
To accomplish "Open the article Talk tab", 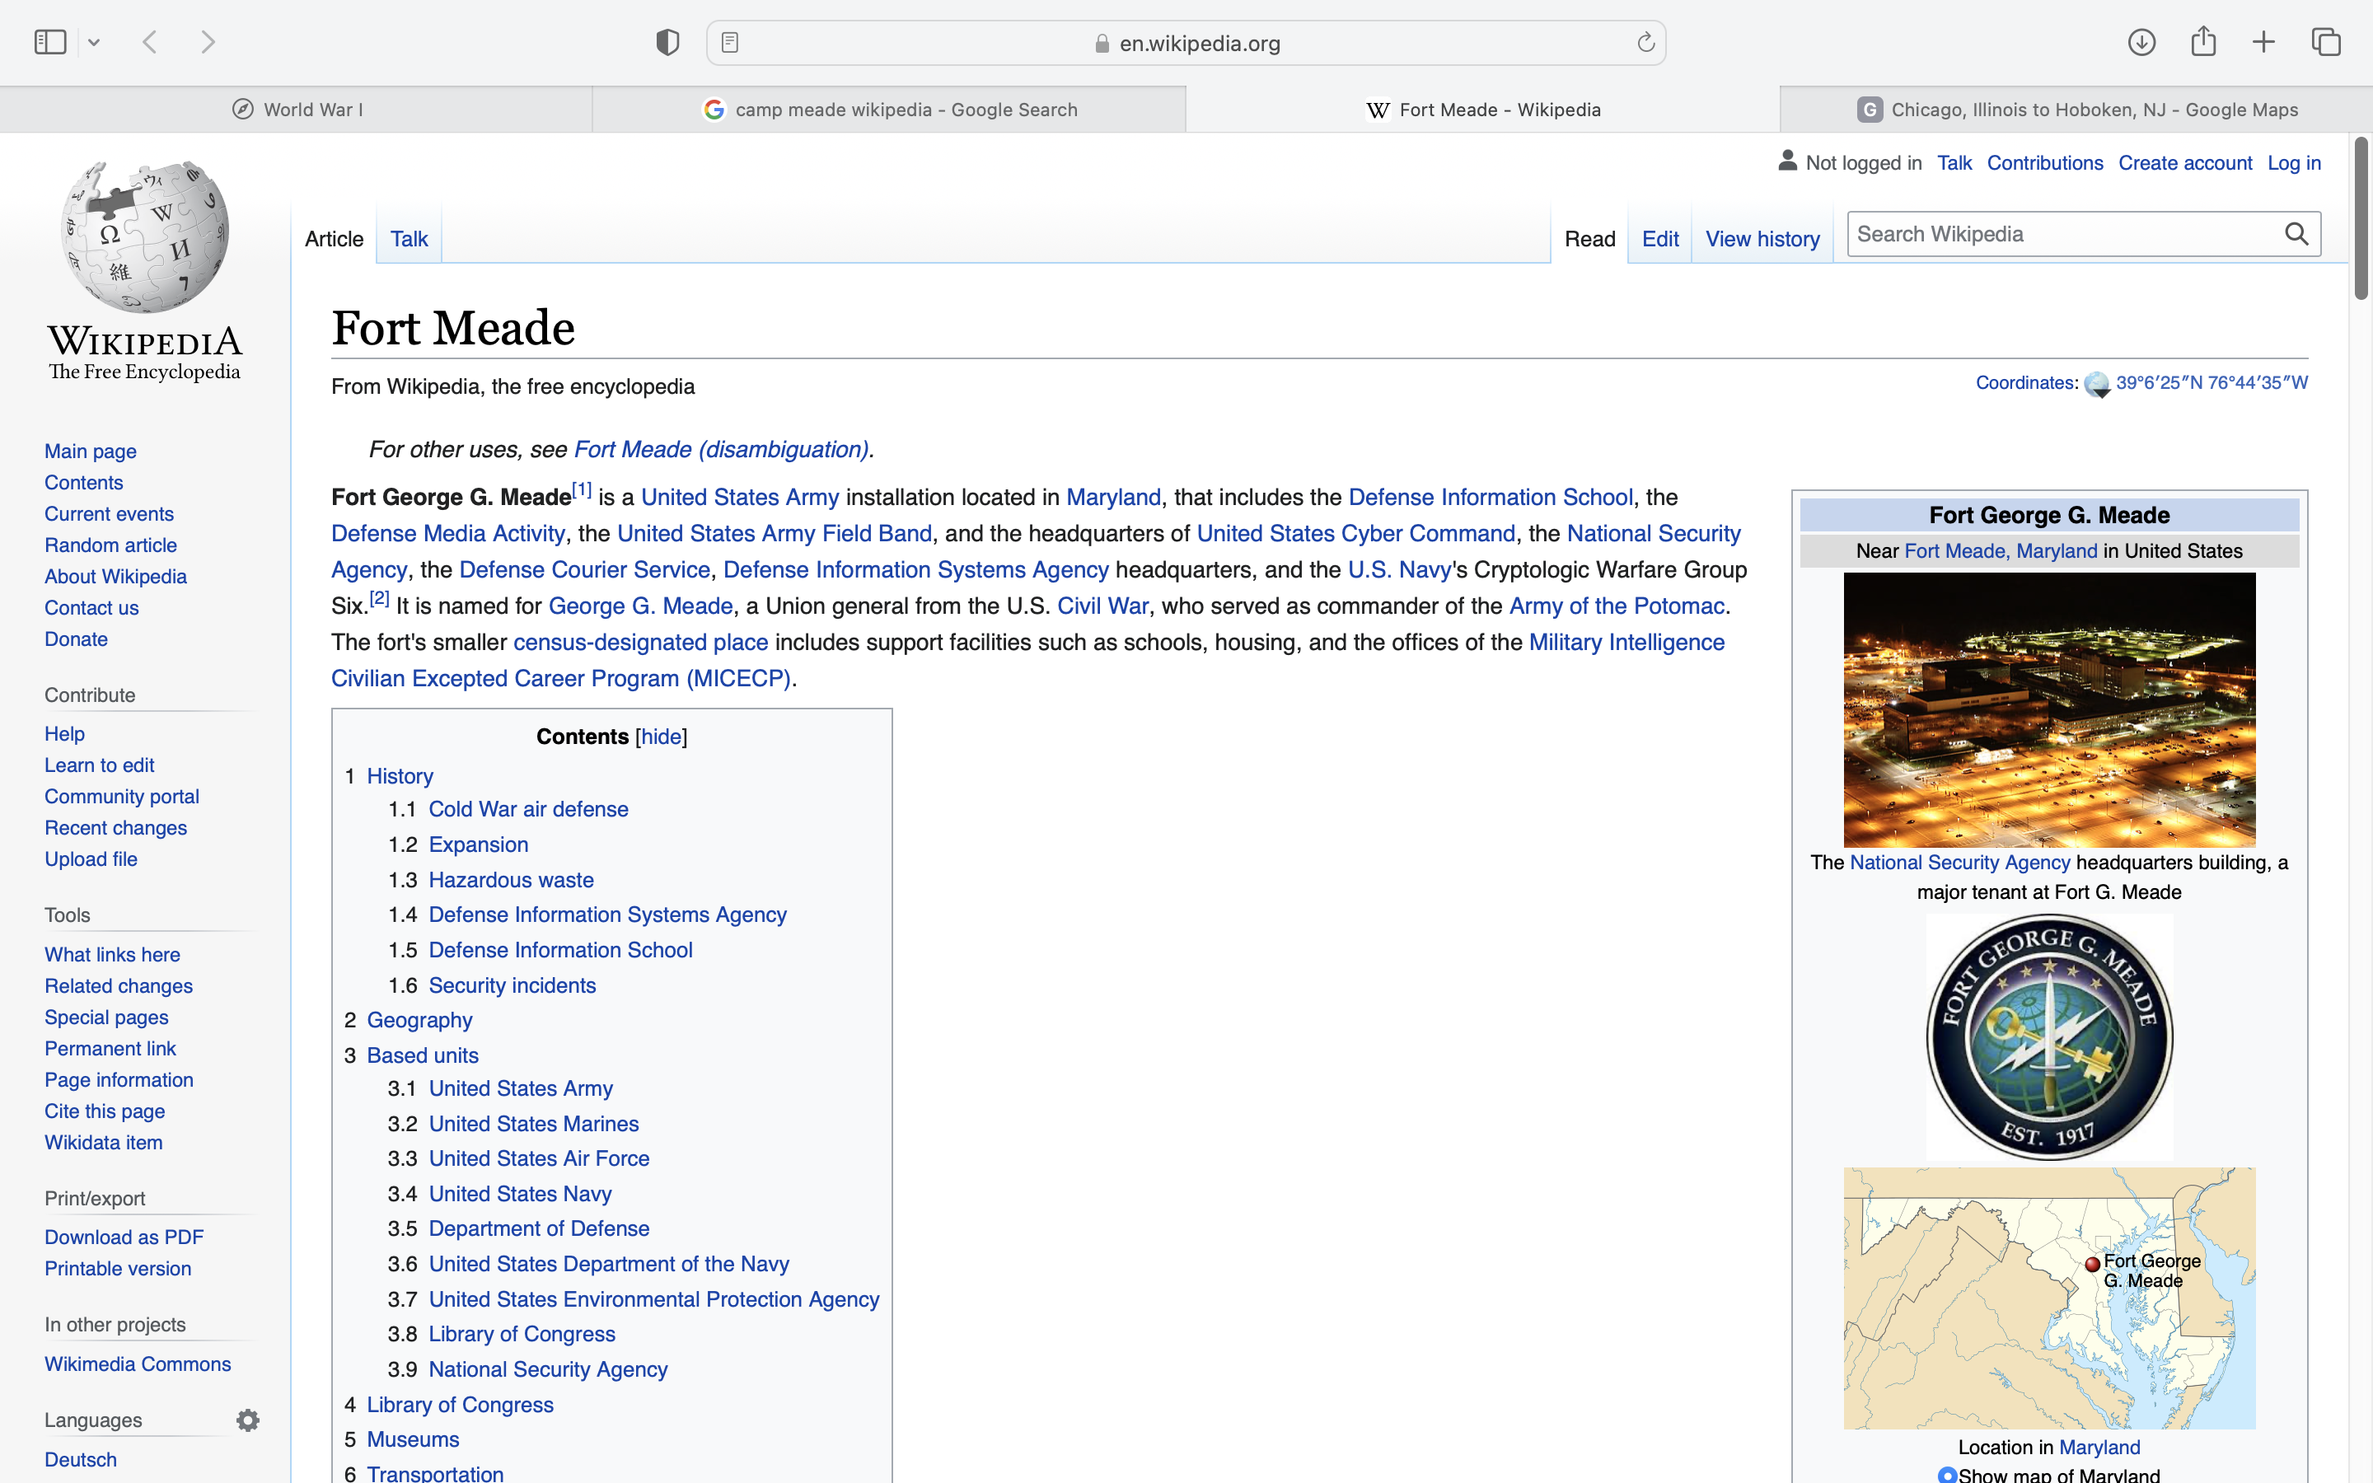I will coord(409,238).
